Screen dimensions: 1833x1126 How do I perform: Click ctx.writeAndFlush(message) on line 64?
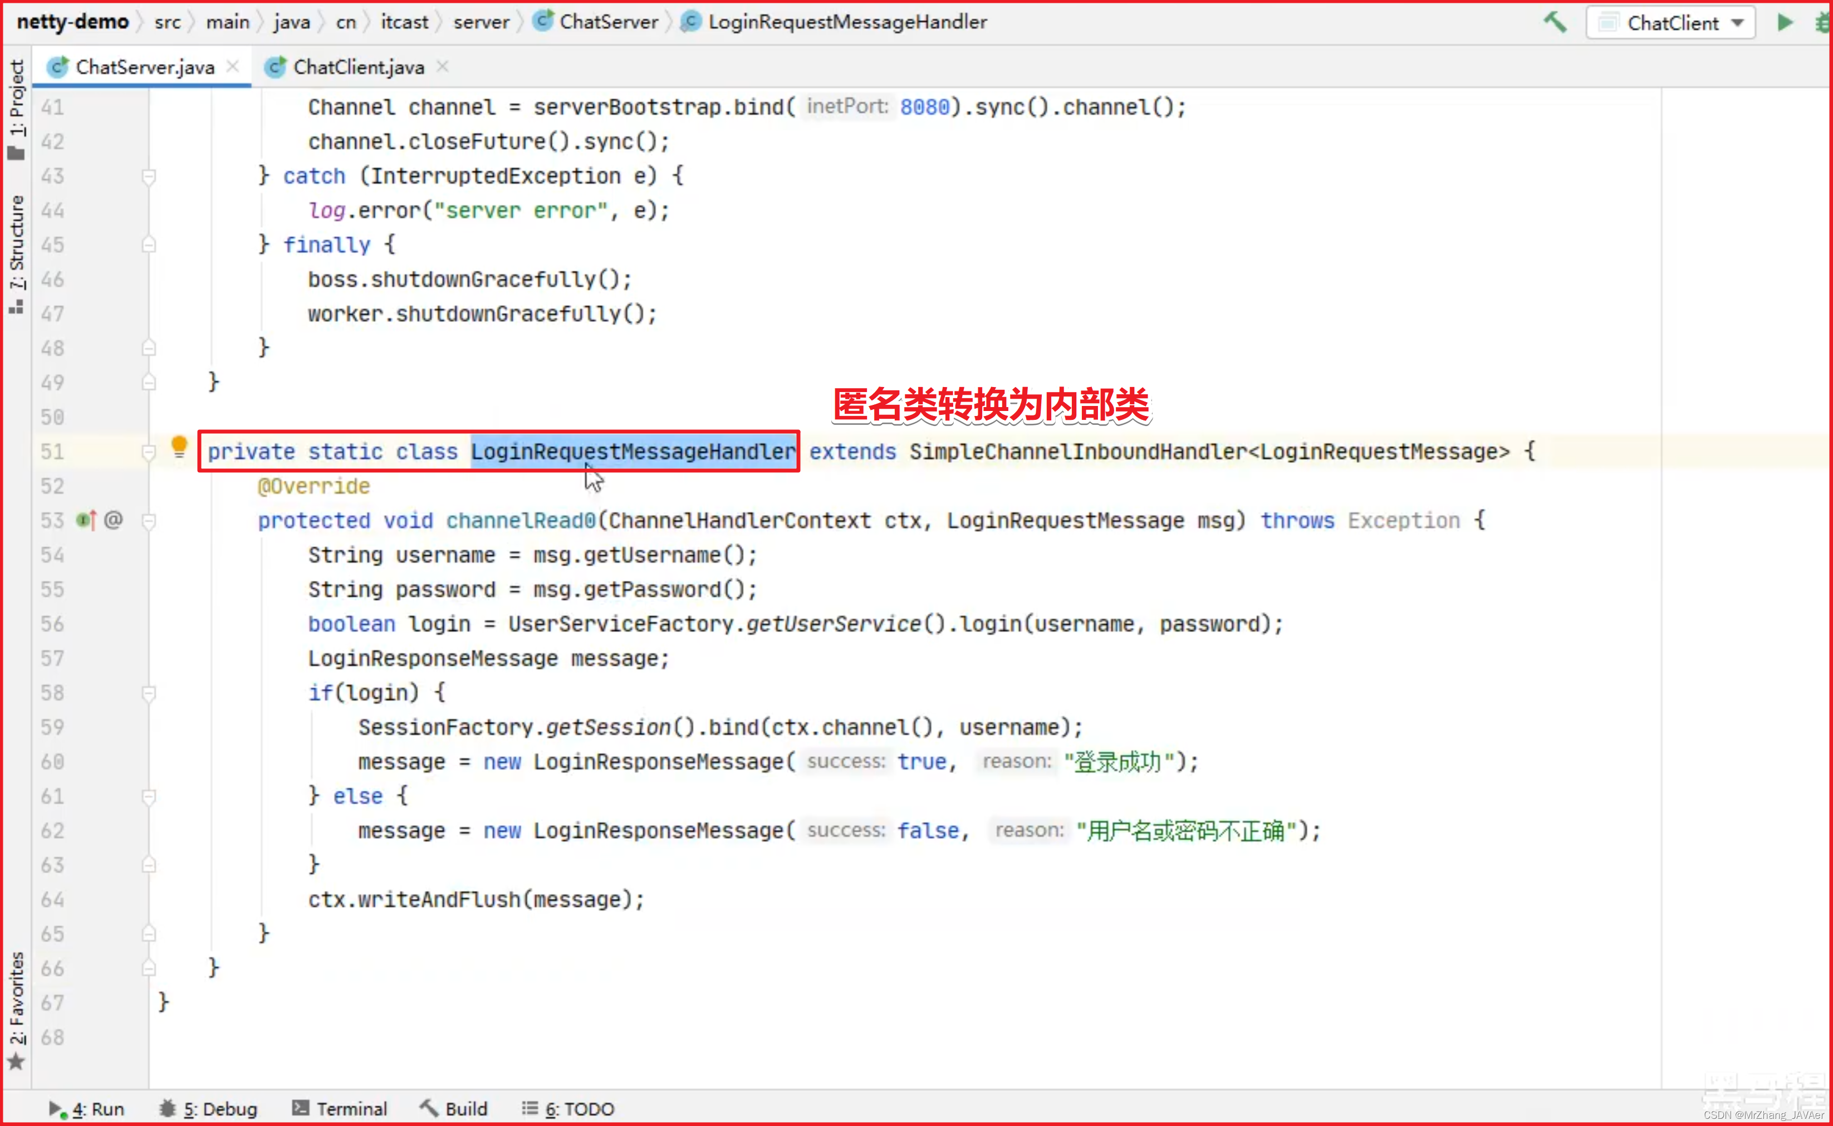click(x=470, y=899)
